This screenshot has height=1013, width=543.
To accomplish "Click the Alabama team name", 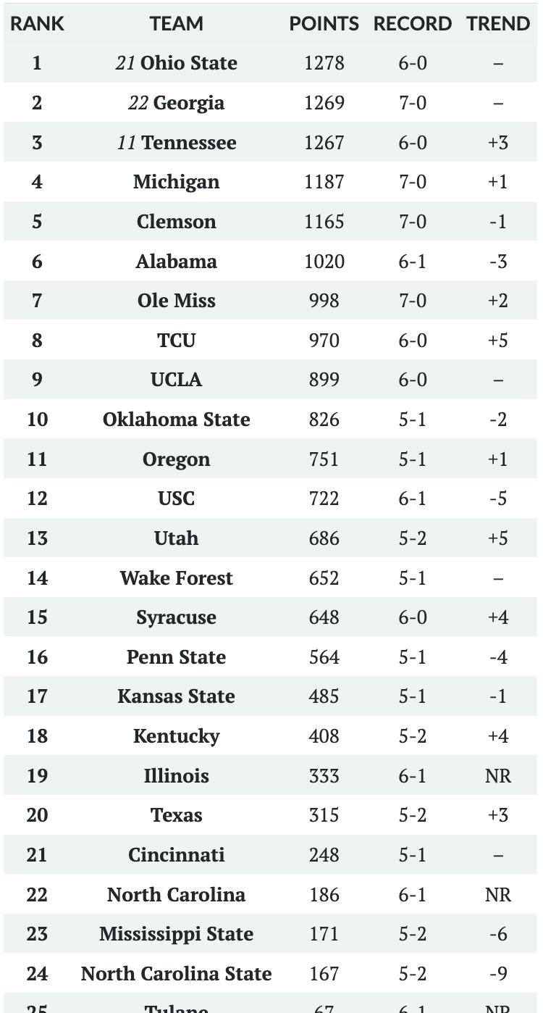I will 176,262.
